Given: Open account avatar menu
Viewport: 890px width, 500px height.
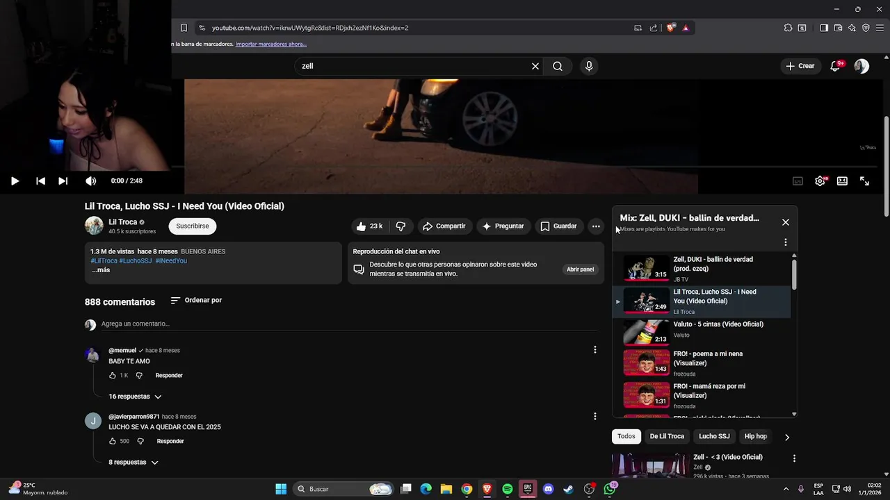Looking at the screenshot, I should tap(861, 66).
